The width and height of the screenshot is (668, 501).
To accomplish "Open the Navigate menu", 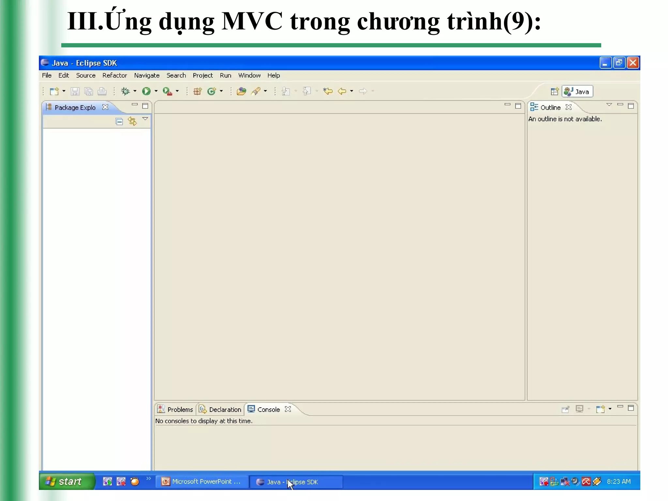I will click(x=147, y=75).
